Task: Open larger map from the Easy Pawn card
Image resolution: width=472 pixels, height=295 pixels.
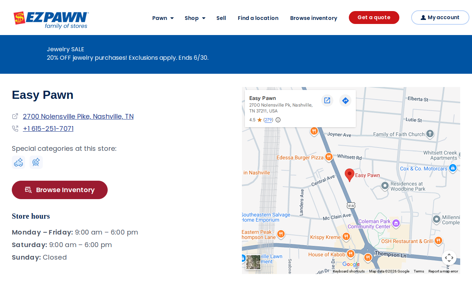Action: [x=327, y=100]
